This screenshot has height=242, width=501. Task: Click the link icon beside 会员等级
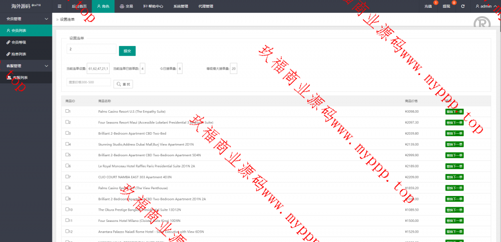click(x=8, y=42)
